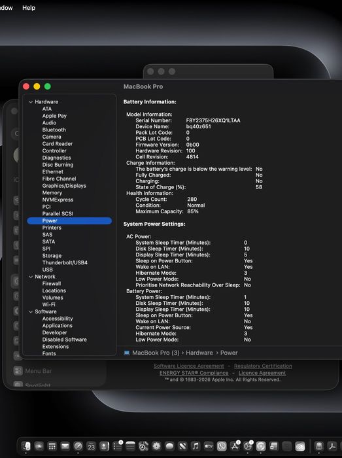Viewport: 342px width, 458px height.
Task: Click laptop icon in path bar
Action: coord(127,353)
